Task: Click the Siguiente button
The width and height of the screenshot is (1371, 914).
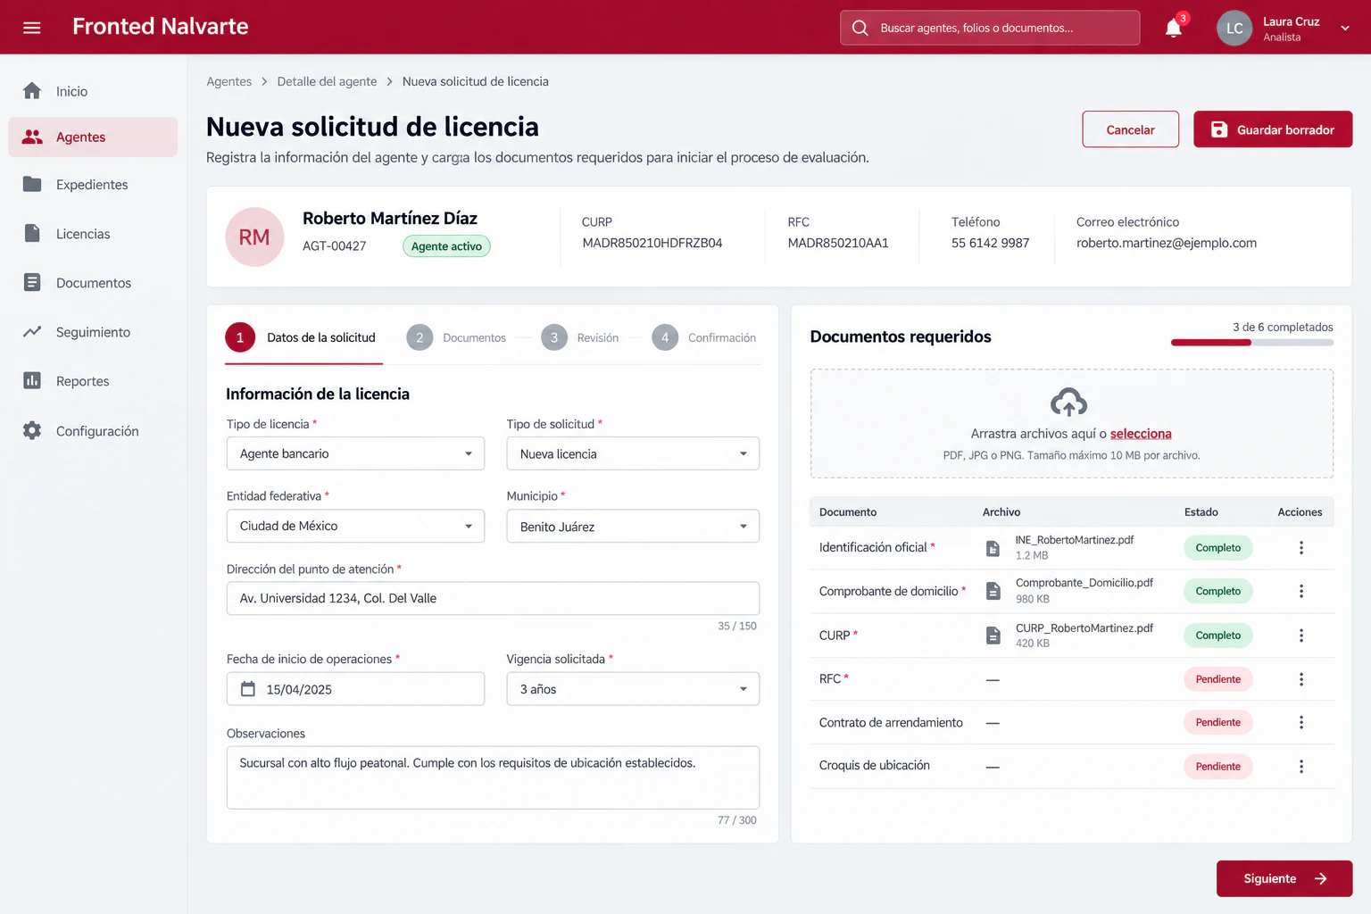Action: pyautogui.click(x=1284, y=878)
